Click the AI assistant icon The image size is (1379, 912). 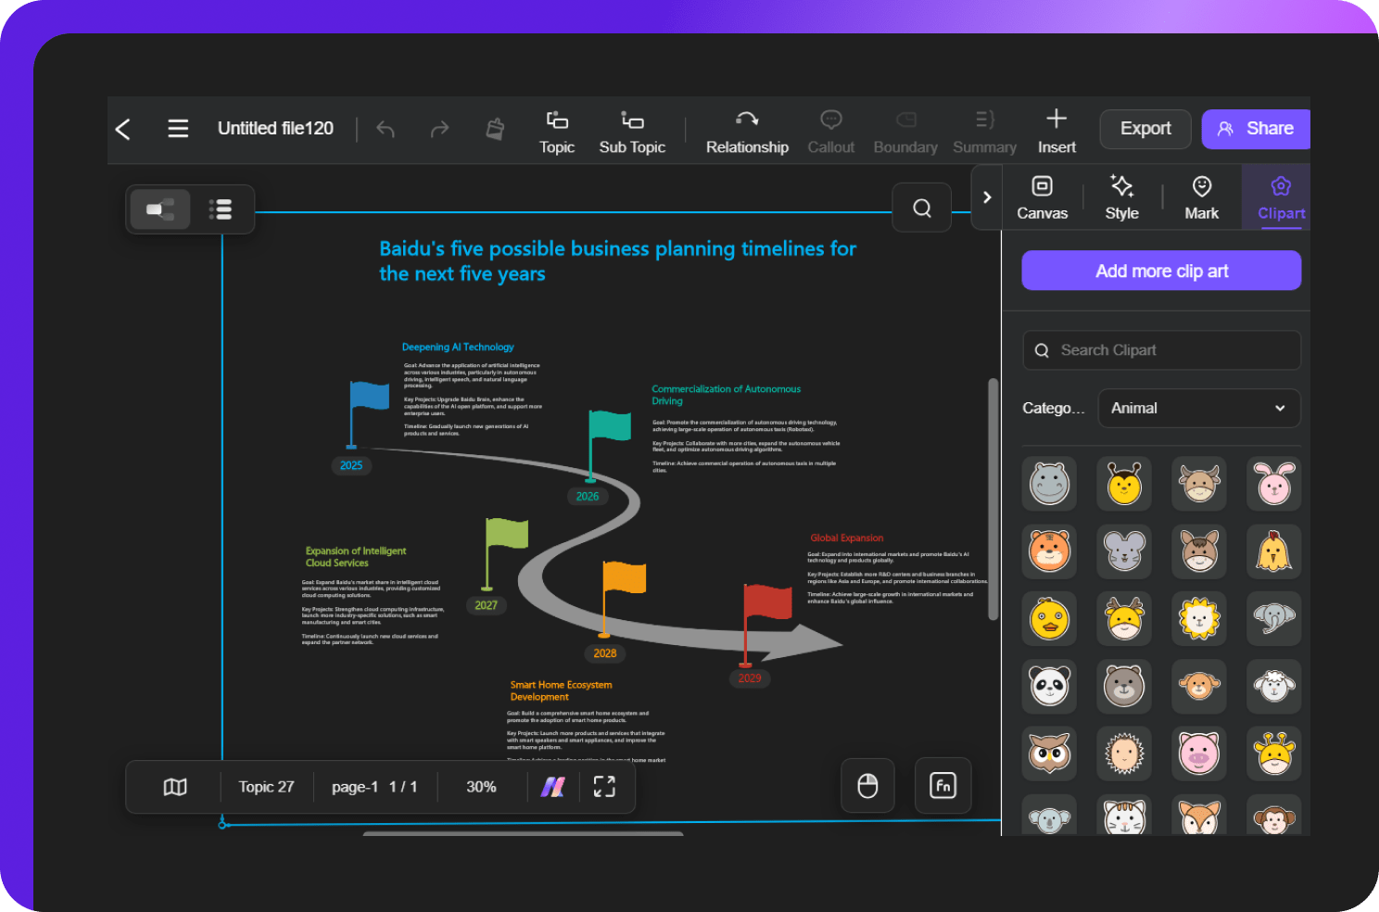click(x=553, y=787)
